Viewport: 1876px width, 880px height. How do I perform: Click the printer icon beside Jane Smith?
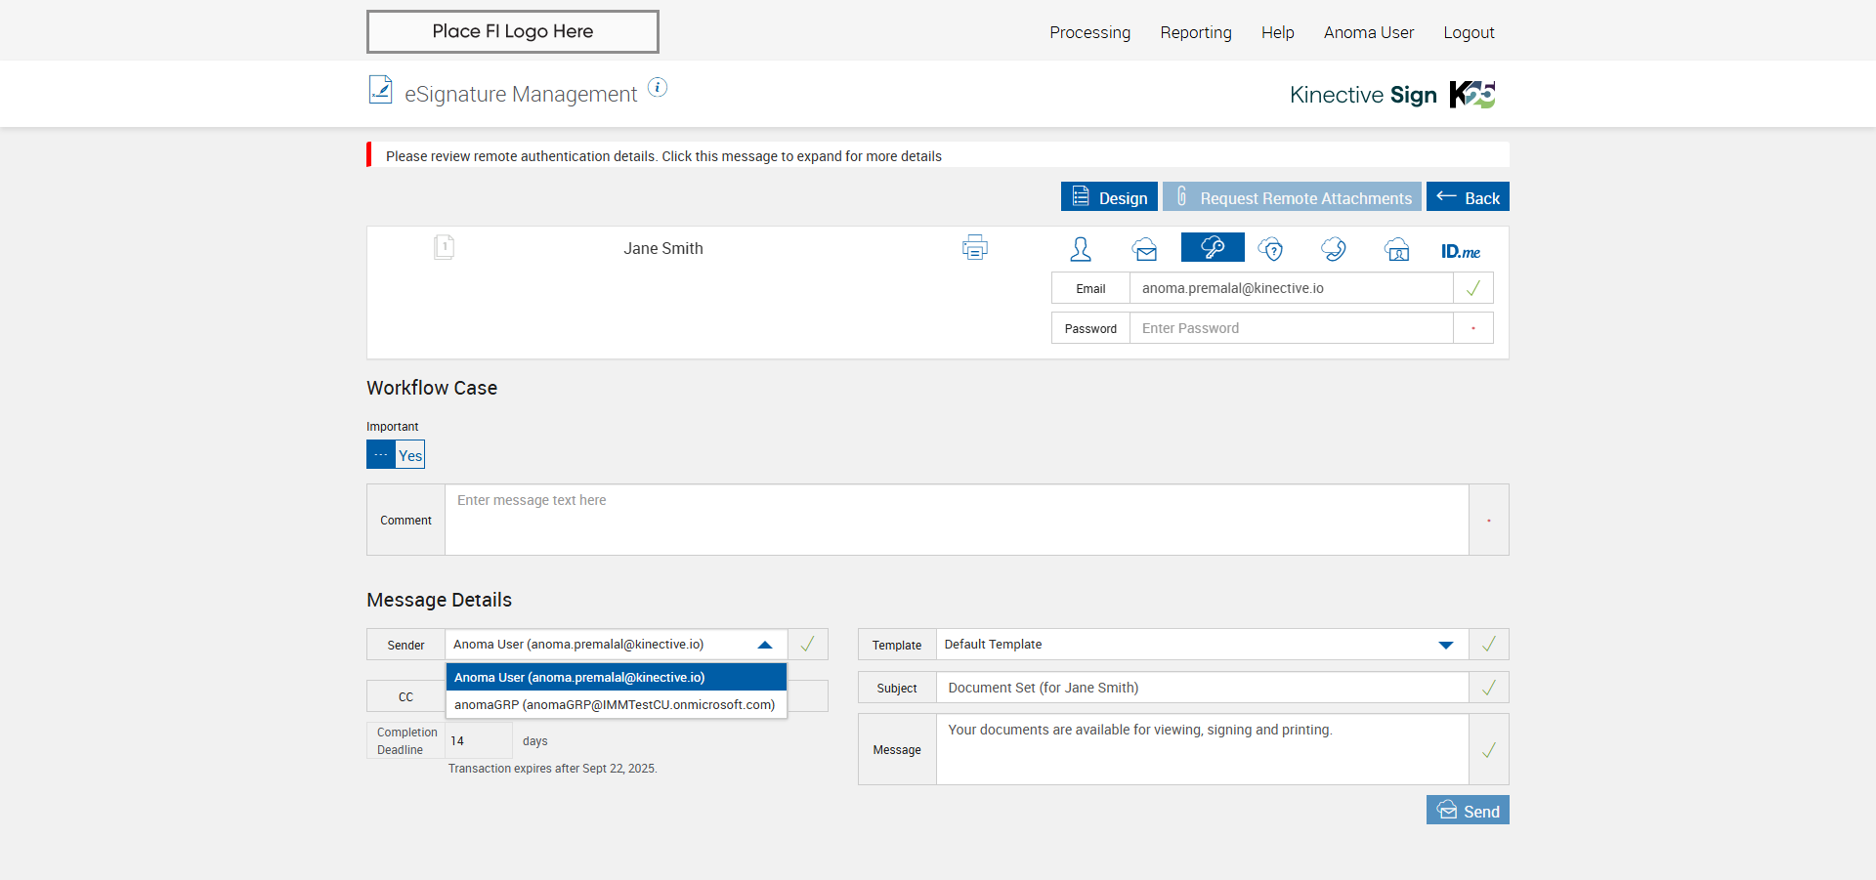coord(974,248)
